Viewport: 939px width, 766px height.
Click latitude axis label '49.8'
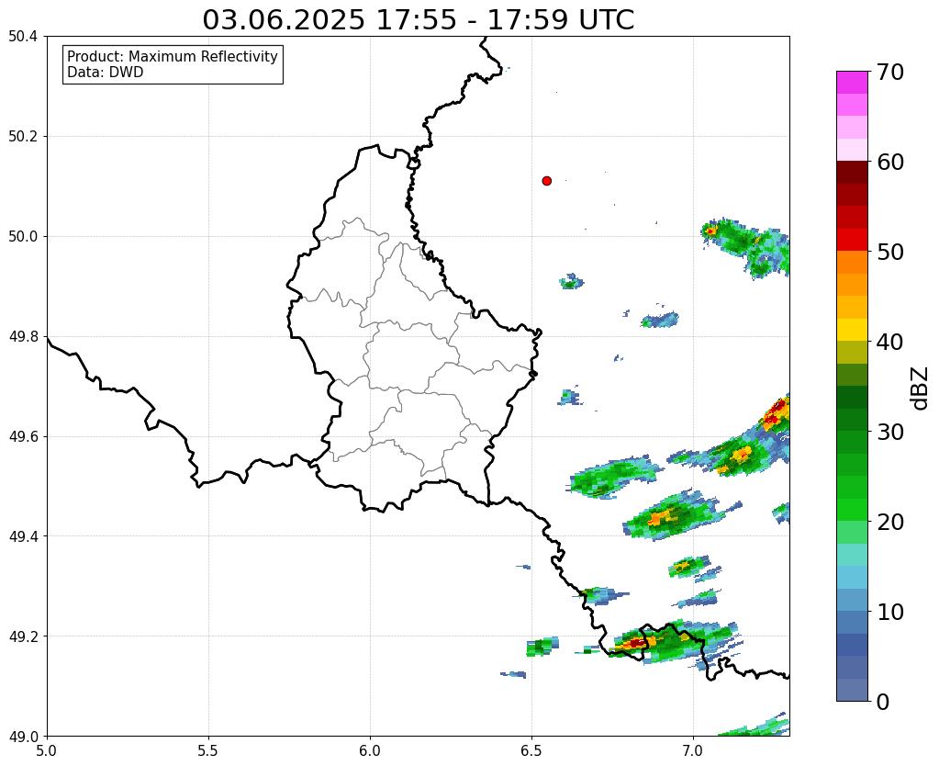tap(23, 336)
